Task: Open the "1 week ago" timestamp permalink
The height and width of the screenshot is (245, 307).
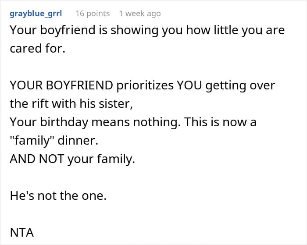Action: pos(140,14)
